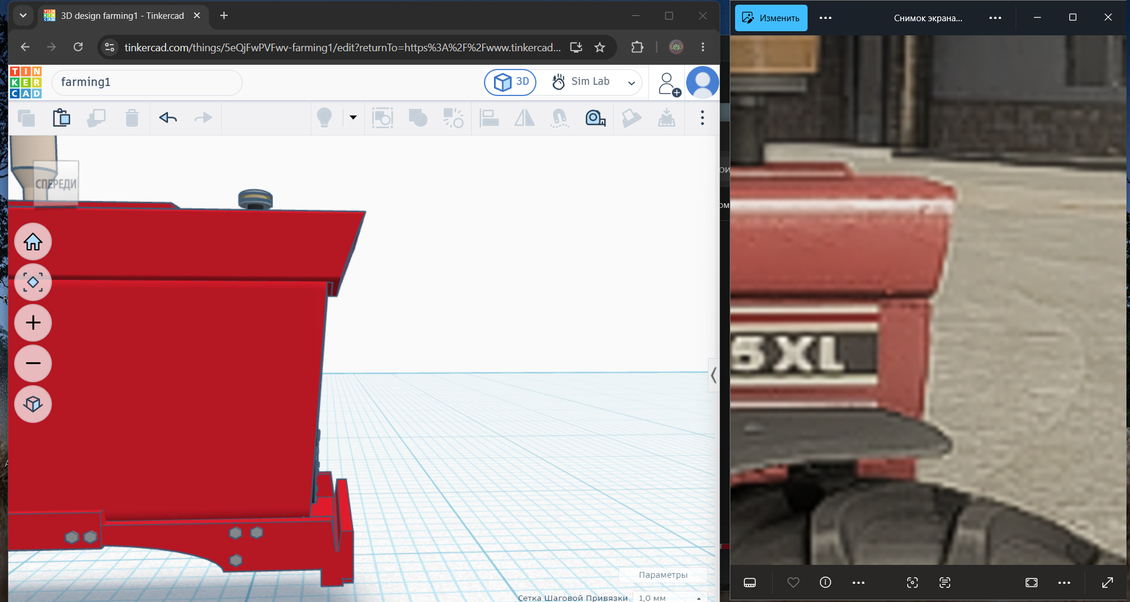
Task: Go back in the browser
Action: coord(25,47)
